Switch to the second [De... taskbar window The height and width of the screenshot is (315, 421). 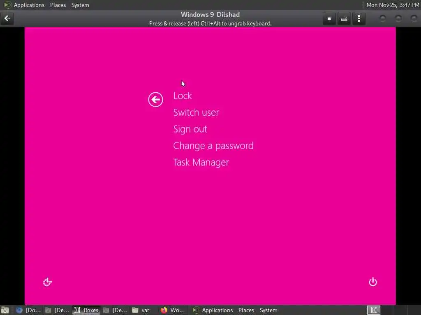[x=115, y=310]
